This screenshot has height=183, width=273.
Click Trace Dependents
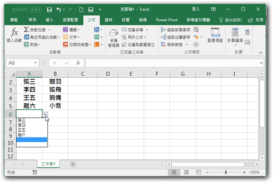[x=175, y=37]
